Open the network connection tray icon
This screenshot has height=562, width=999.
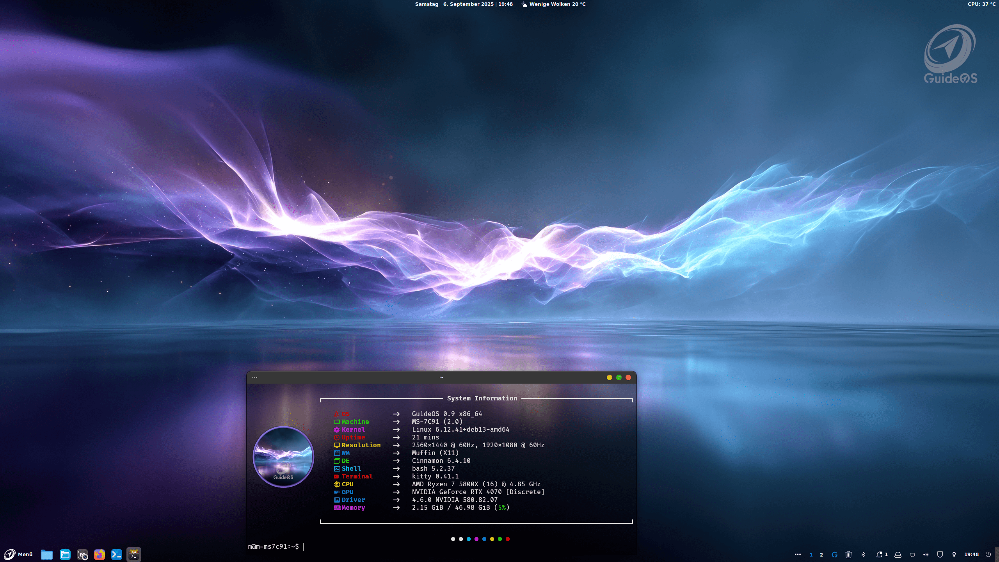pyautogui.click(x=912, y=555)
